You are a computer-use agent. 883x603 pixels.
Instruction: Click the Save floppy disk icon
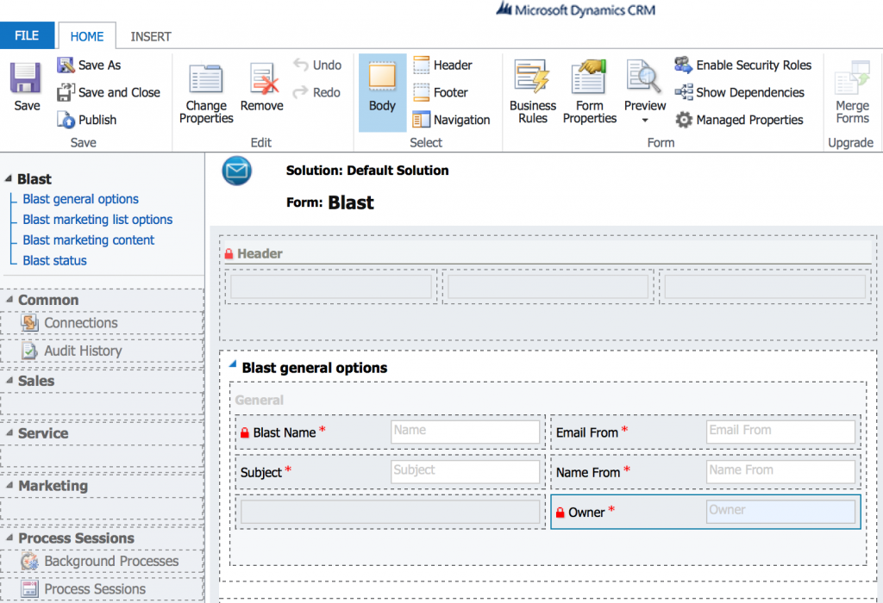(x=26, y=78)
